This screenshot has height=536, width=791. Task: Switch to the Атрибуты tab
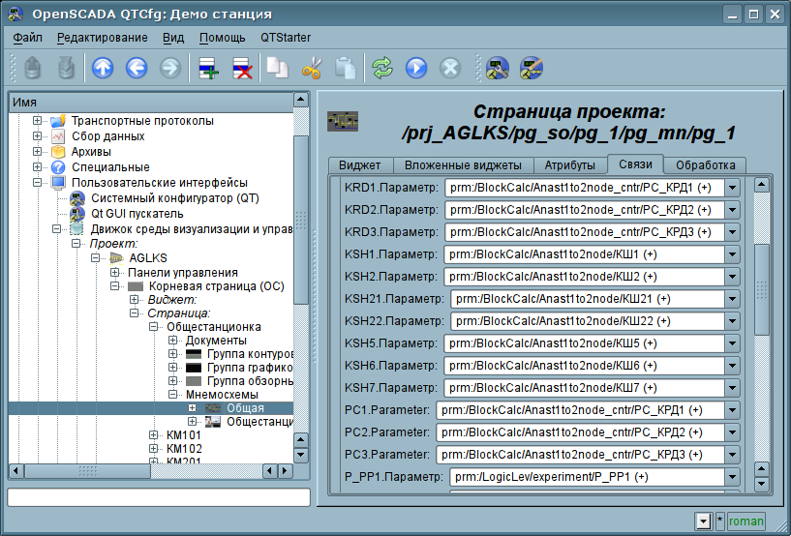coord(569,165)
